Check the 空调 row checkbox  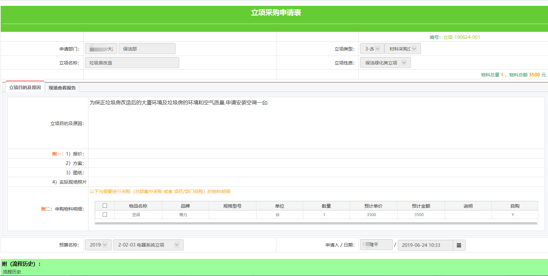coord(105,215)
